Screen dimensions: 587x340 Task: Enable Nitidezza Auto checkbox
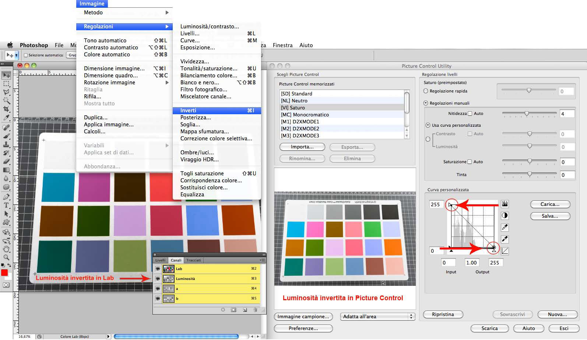470,113
